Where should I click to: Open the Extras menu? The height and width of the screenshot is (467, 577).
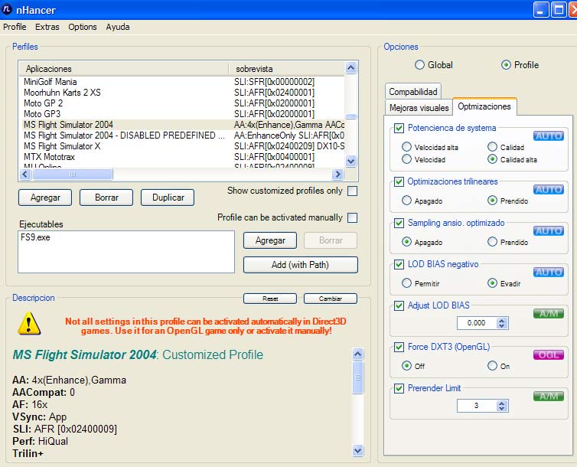47,27
